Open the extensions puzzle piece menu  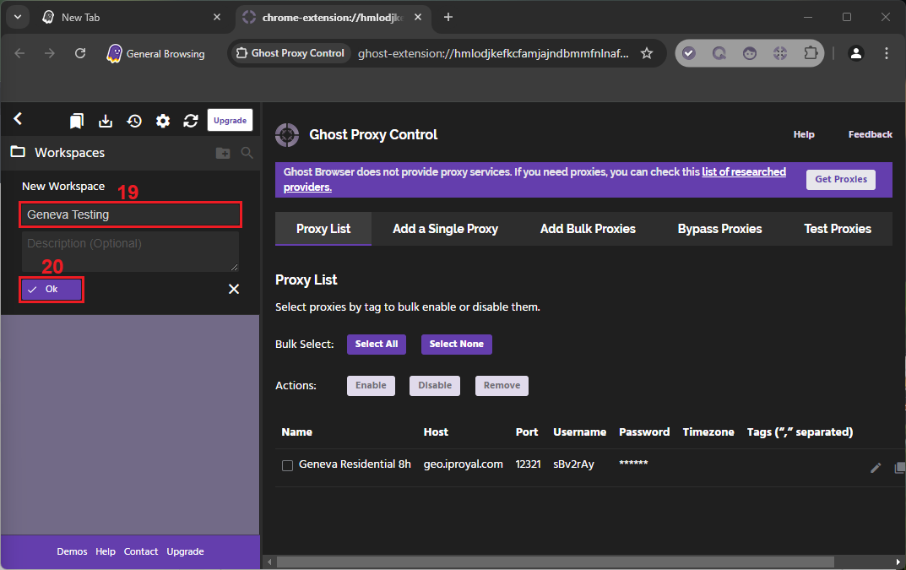811,53
